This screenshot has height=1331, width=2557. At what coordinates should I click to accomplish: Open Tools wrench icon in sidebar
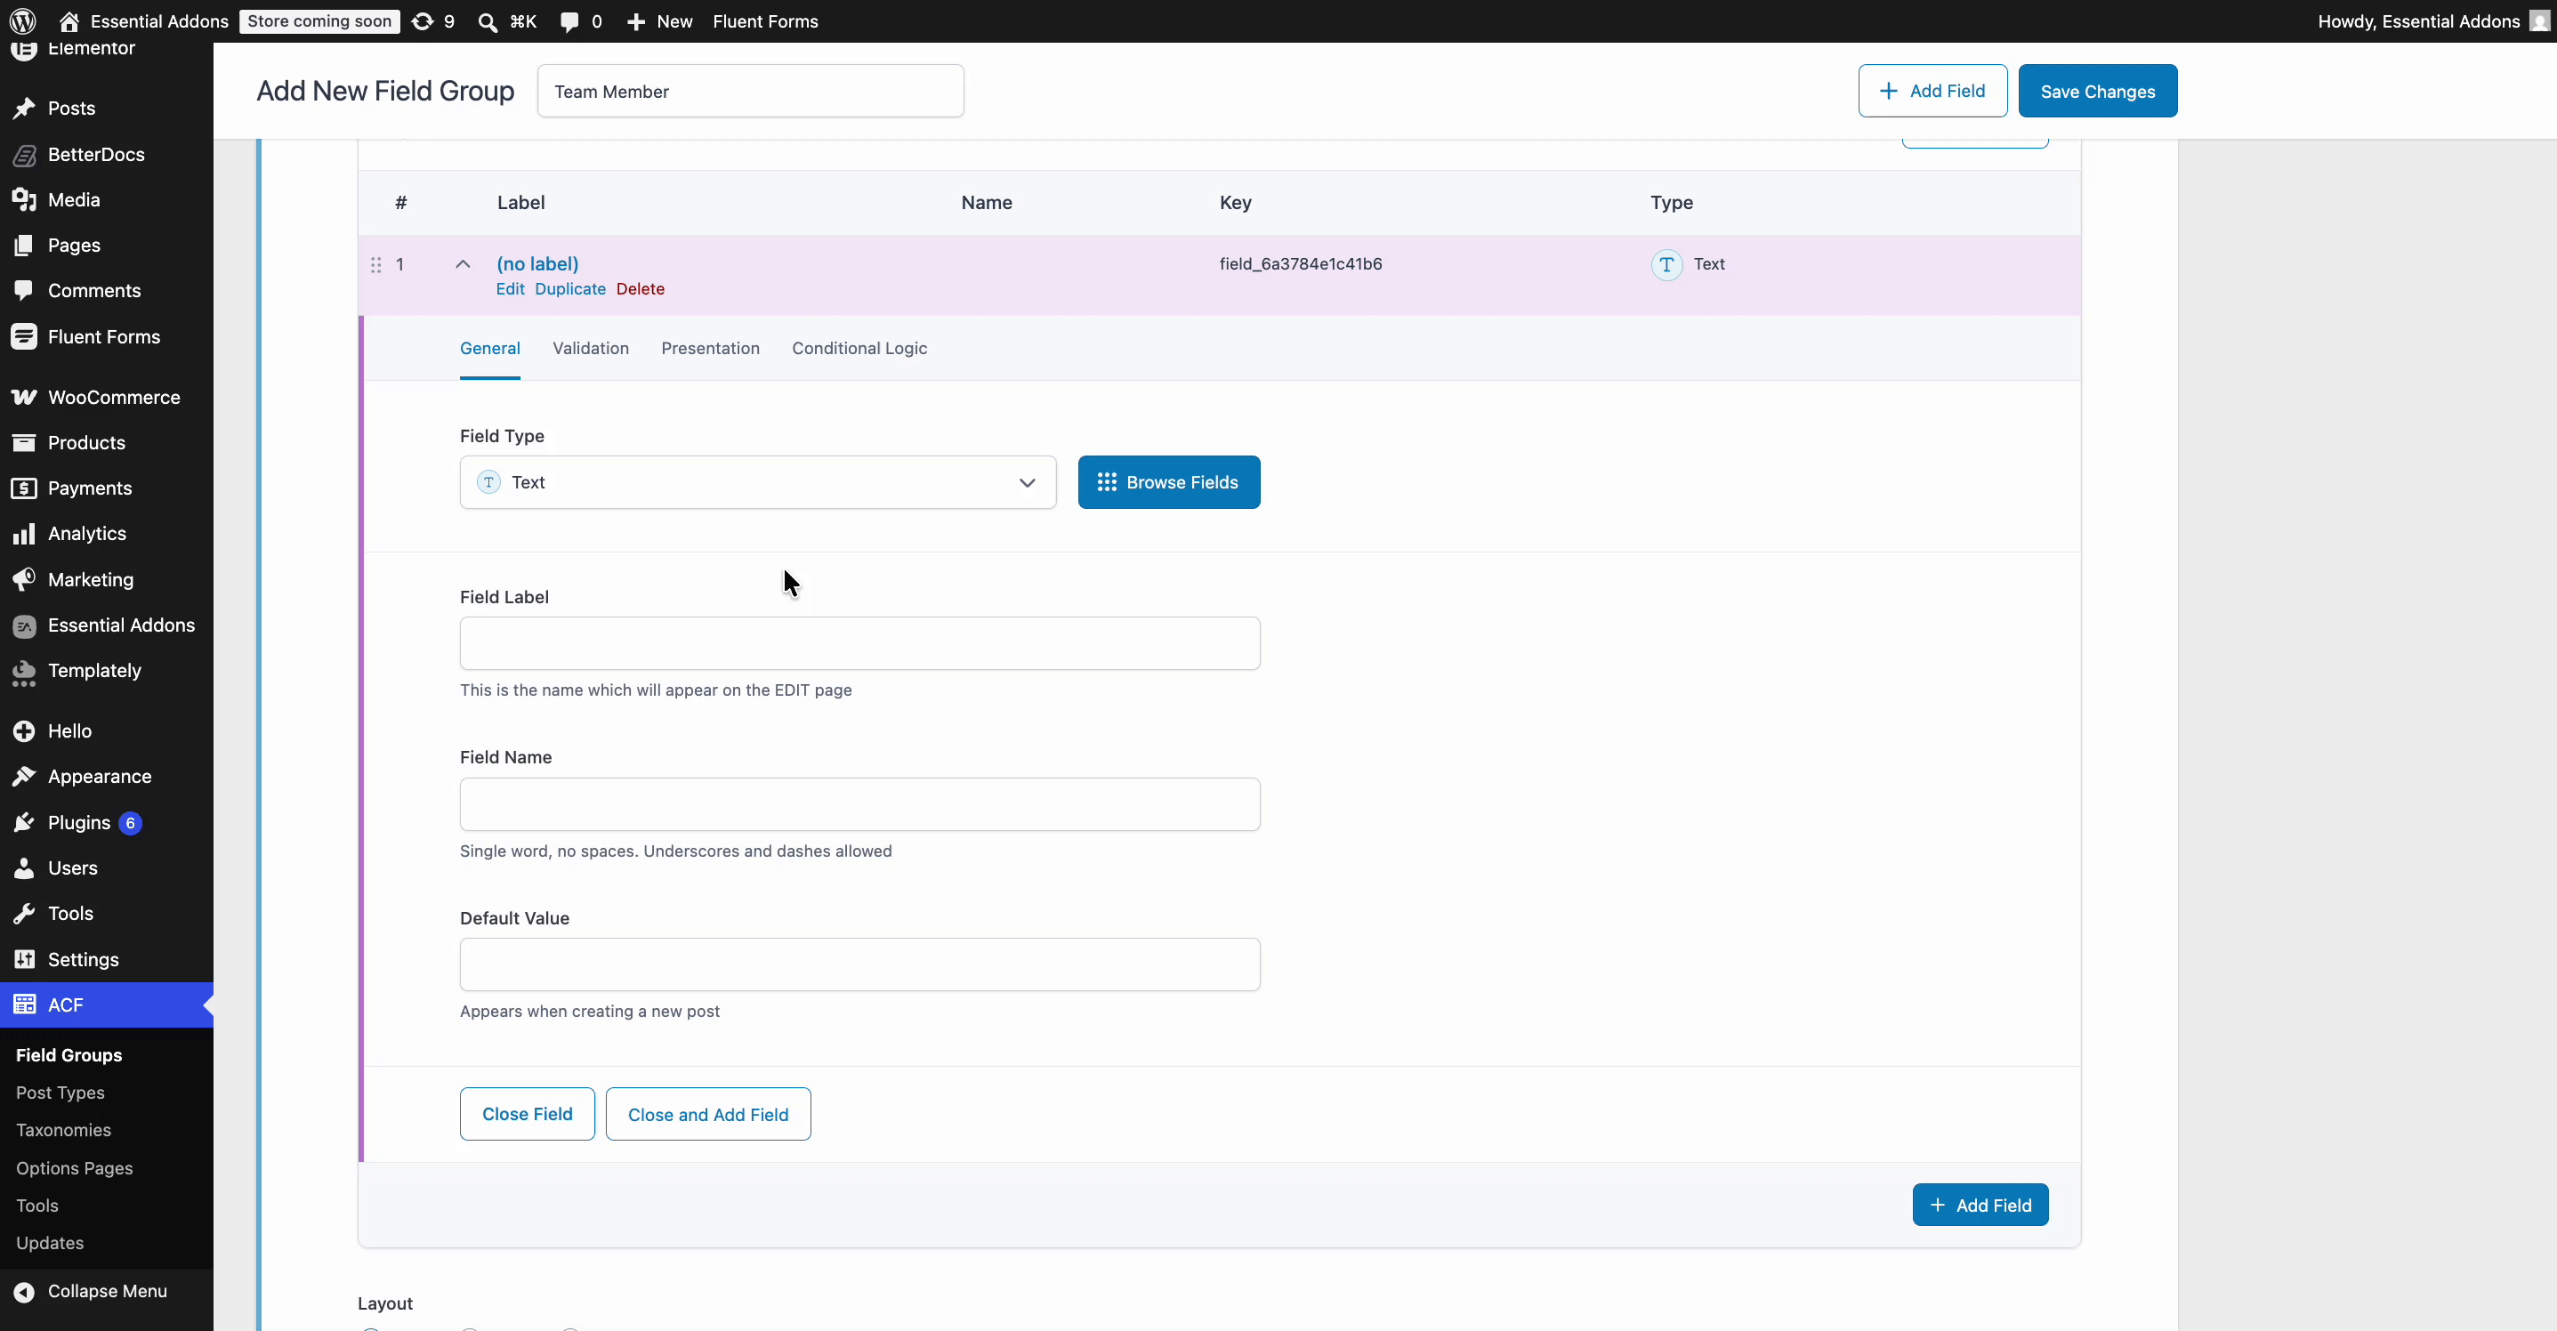click(24, 913)
